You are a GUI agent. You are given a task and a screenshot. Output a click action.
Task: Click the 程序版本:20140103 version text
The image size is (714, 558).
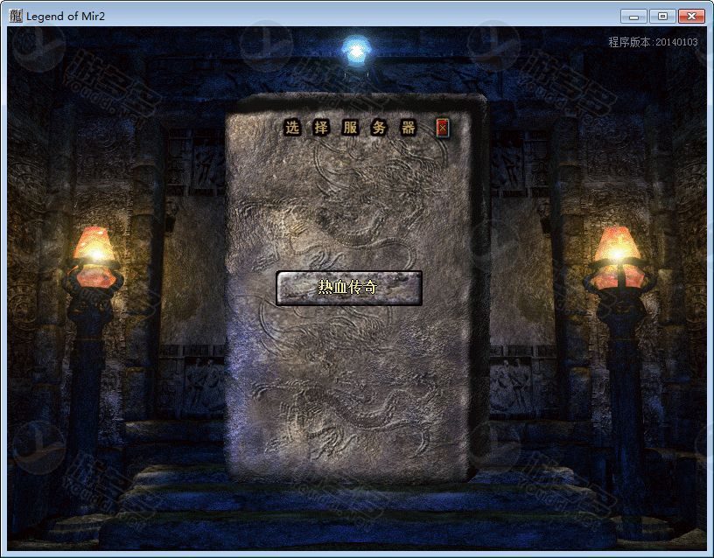click(x=653, y=42)
